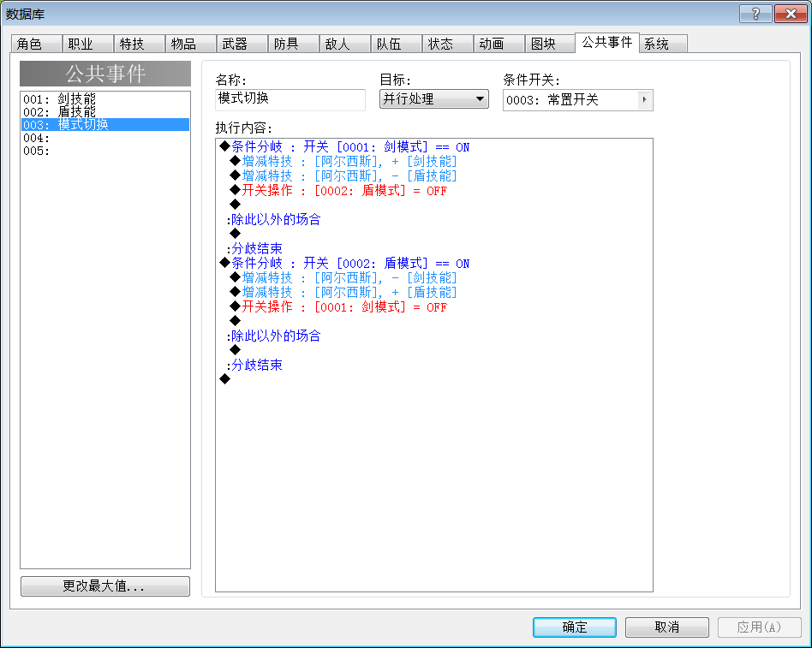
Task: Open the 物品 tab
Action: click(x=190, y=44)
